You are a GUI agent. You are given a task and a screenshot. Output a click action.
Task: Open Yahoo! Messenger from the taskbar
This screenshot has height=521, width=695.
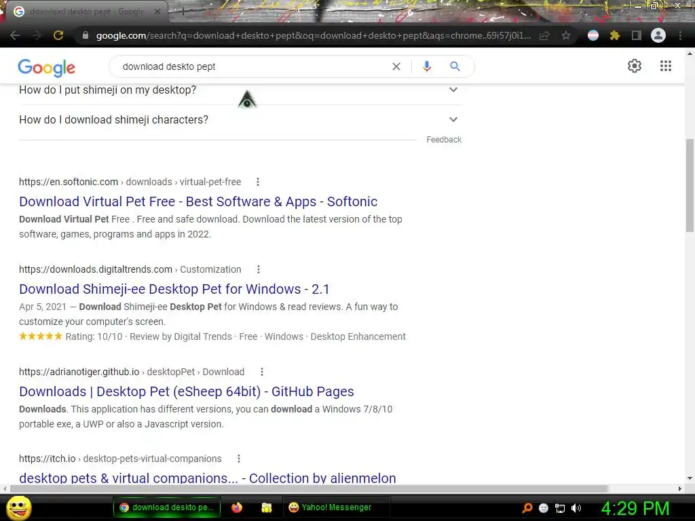pyautogui.click(x=336, y=507)
